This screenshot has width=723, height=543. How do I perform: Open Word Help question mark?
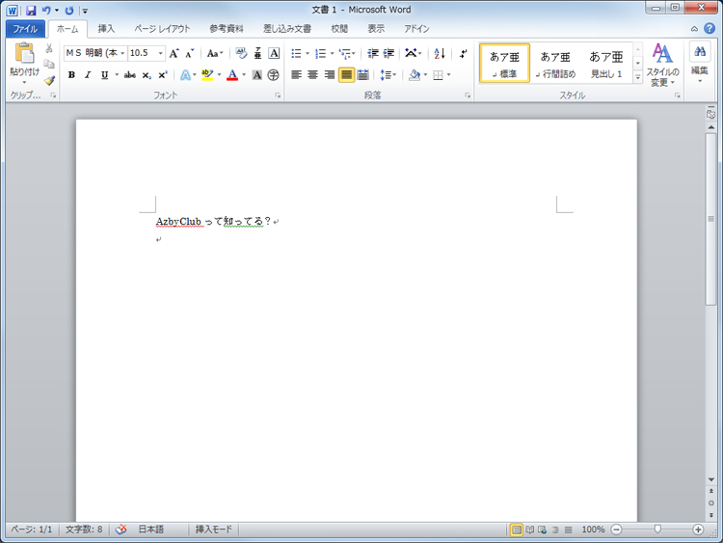coord(710,29)
